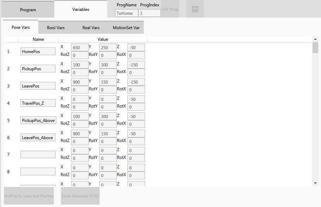Image resolution: width=321 pixels, height=207 pixels.
Task: Click the X value field of HomePos
Action: (80, 47)
